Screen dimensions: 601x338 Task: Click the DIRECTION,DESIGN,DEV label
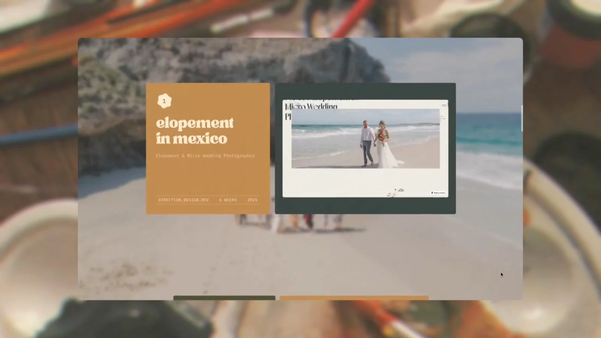[183, 200]
